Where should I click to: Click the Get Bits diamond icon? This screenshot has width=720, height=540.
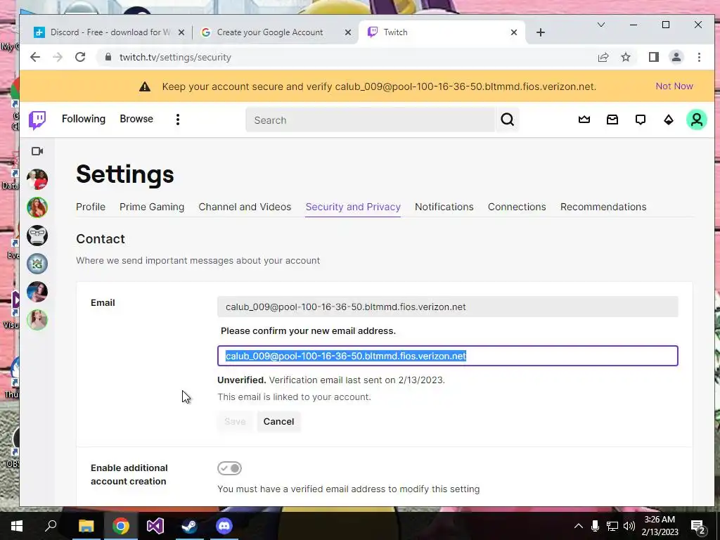[669, 120]
